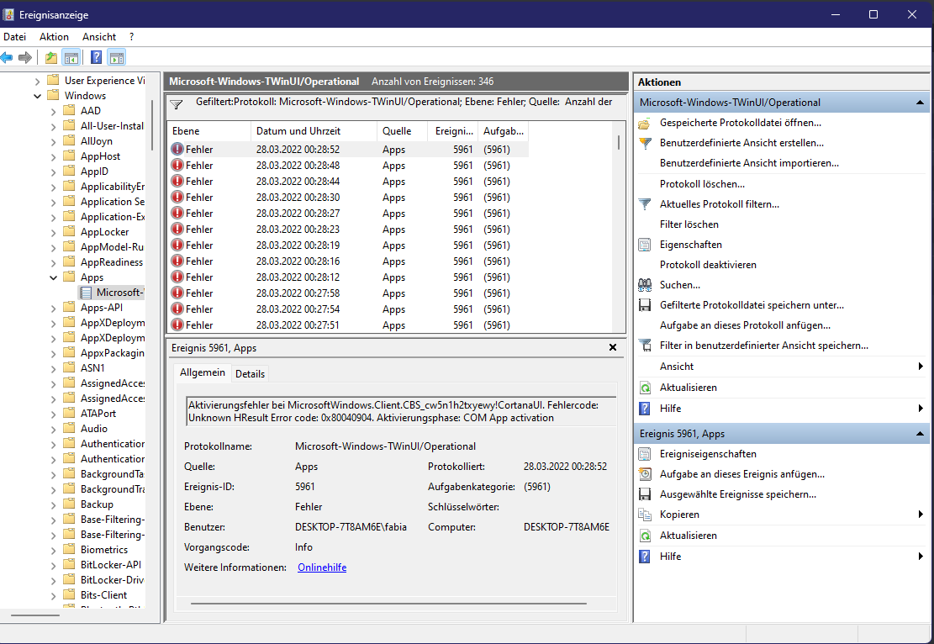This screenshot has width=934, height=644.
Task: Click the save selected events disk icon
Action: (x=645, y=494)
